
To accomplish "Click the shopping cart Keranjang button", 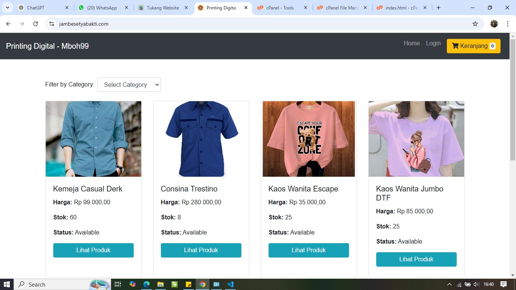I will click(x=473, y=46).
